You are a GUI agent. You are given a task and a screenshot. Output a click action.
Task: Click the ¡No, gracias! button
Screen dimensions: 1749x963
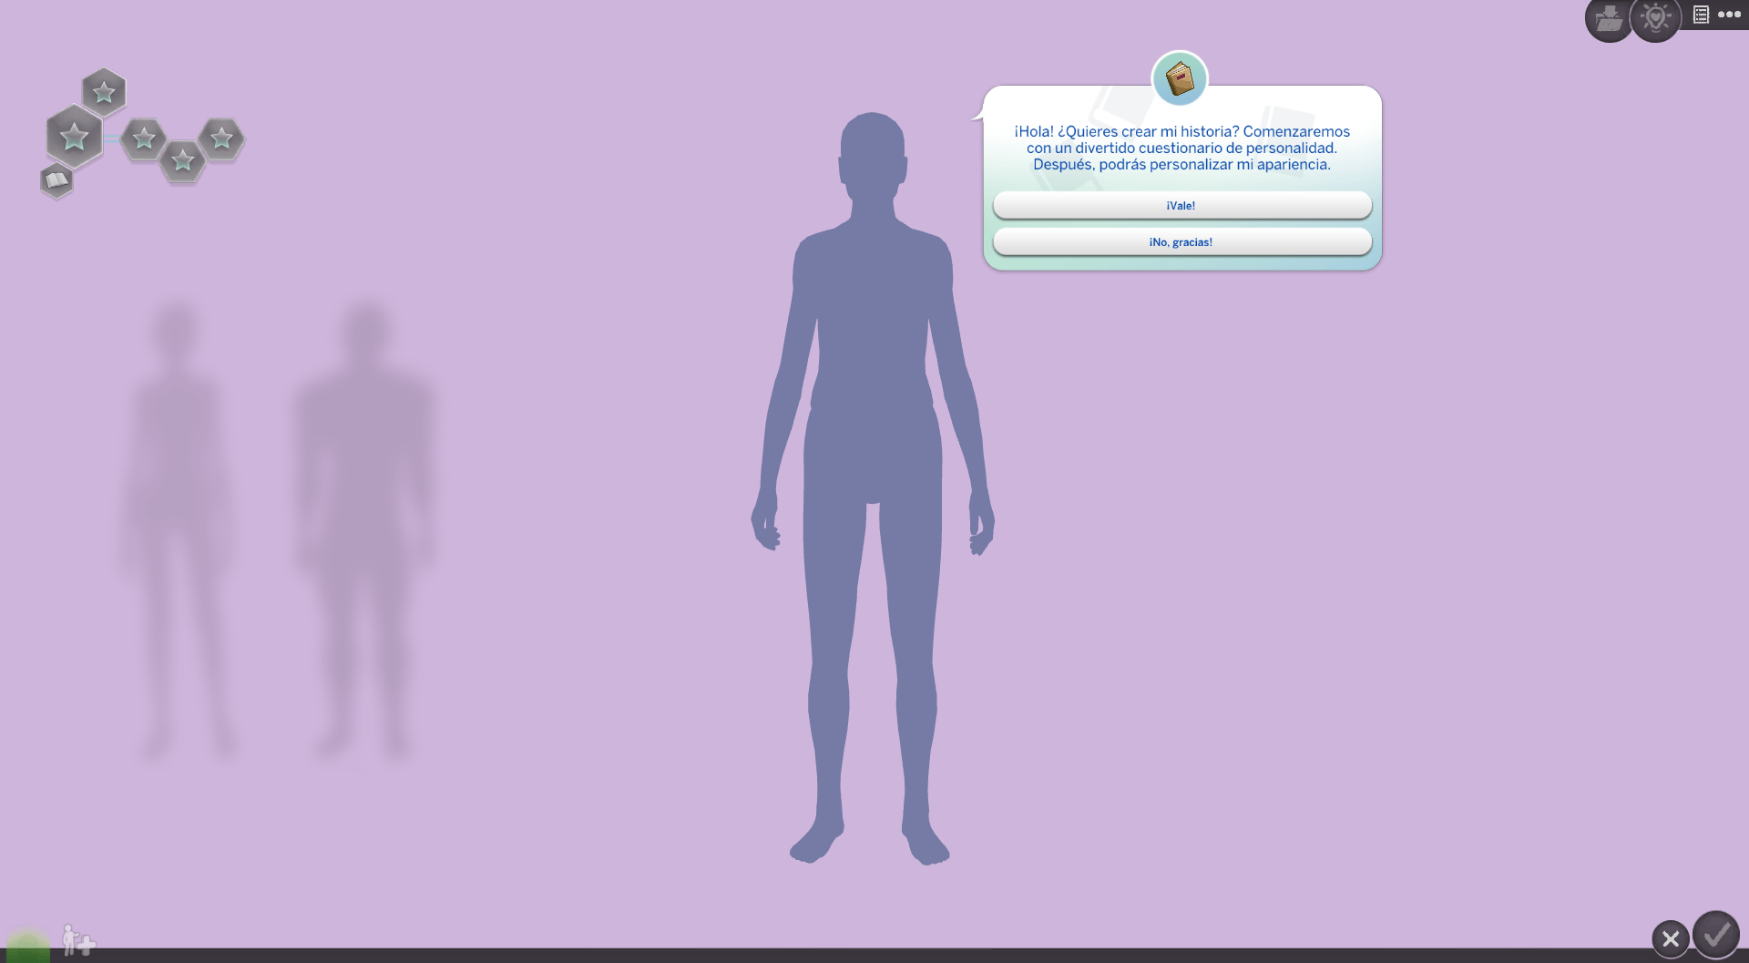click(1181, 242)
